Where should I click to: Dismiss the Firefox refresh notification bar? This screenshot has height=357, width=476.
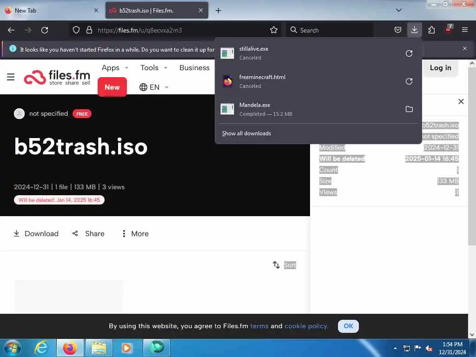(465, 48)
